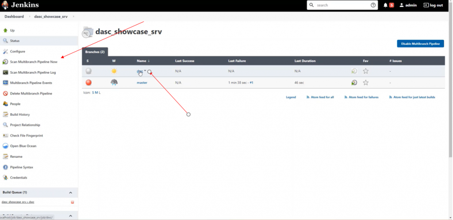Click Pipeline Syntax help icon
This screenshot has height=220, width=453.
click(5, 167)
